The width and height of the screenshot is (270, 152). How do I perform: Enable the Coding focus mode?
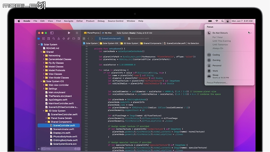click(214, 55)
